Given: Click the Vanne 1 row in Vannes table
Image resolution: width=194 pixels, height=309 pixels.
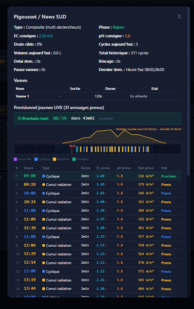Looking at the screenshot, I should [x=97, y=96].
